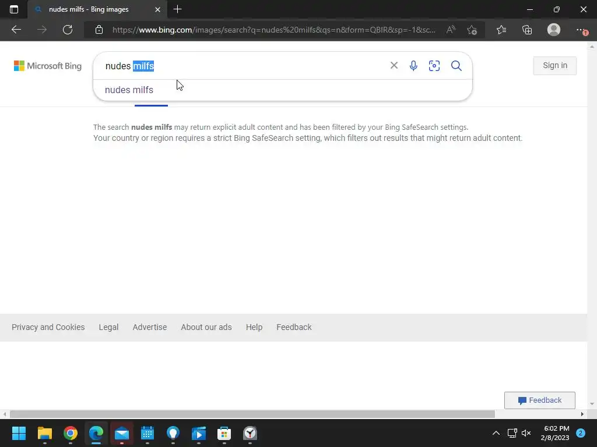Open the Windows Start menu
This screenshot has width=597, height=447.
(19, 433)
